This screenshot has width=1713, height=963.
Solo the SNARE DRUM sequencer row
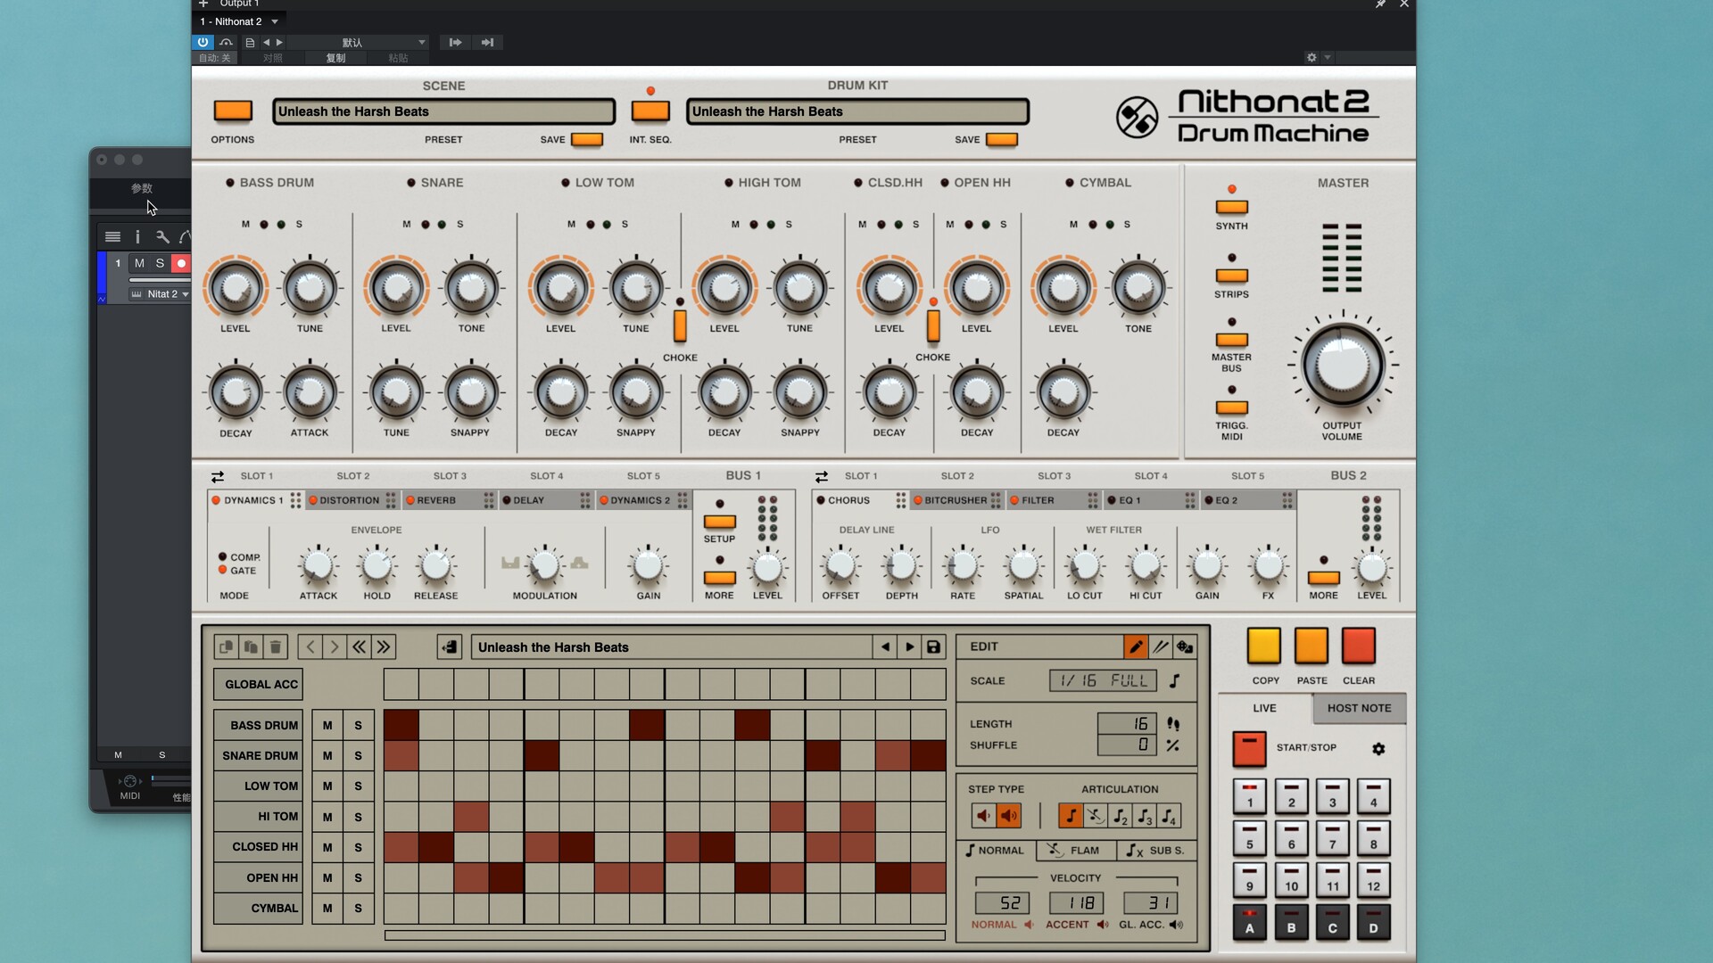(x=359, y=756)
